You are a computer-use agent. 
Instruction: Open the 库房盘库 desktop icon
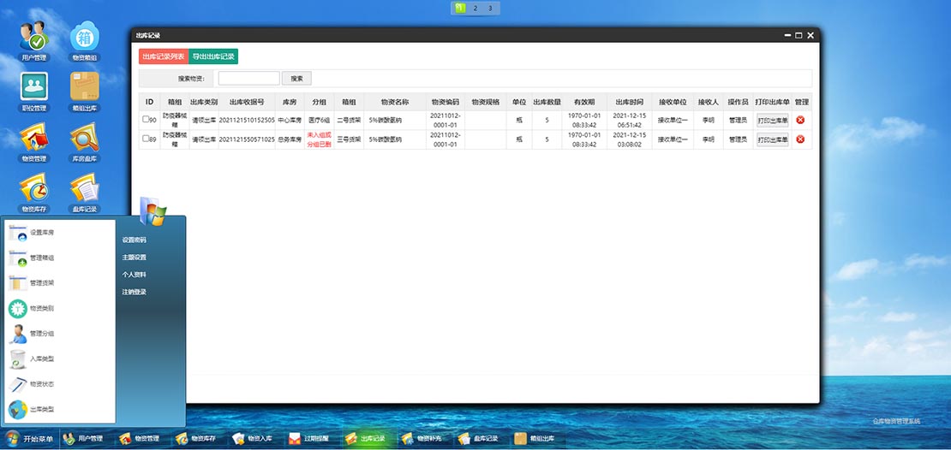pos(84,142)
